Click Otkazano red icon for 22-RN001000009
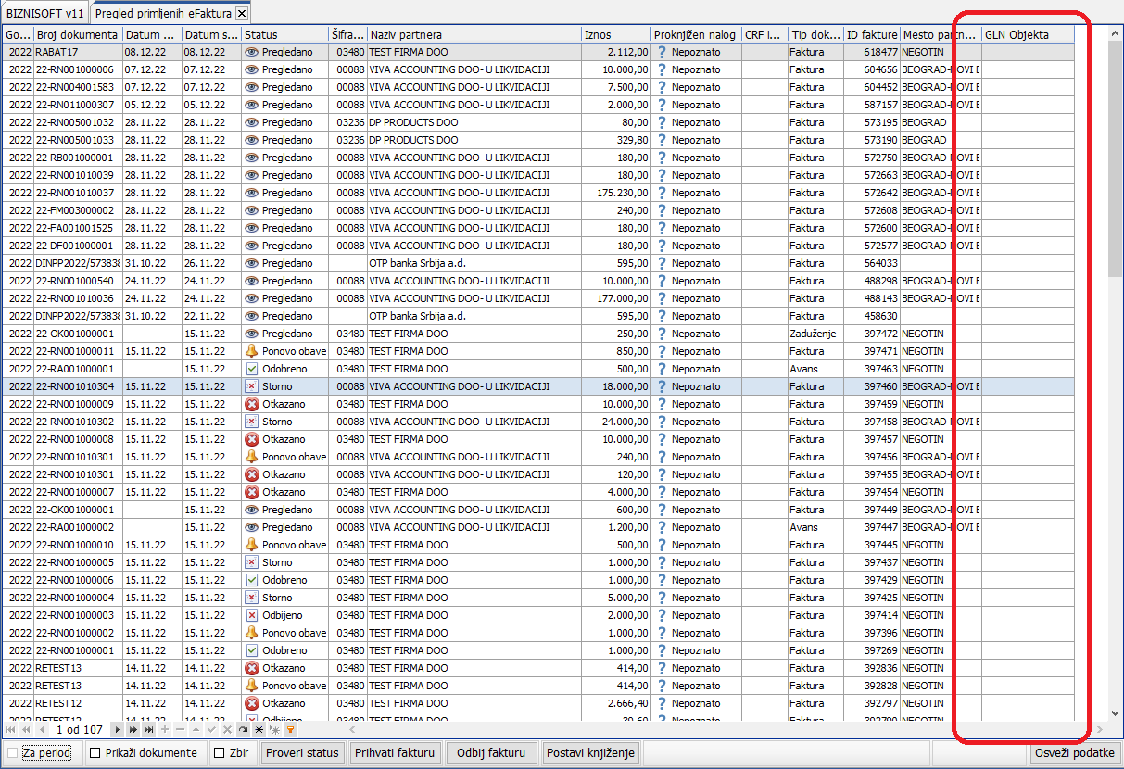The image size is (1124, 769). click(251, 404)
